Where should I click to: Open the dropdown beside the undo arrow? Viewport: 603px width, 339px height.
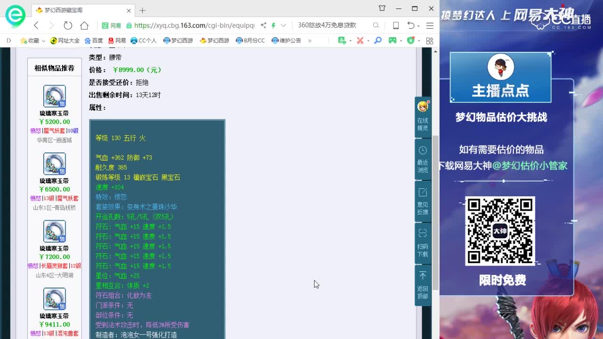click(418, 25)
